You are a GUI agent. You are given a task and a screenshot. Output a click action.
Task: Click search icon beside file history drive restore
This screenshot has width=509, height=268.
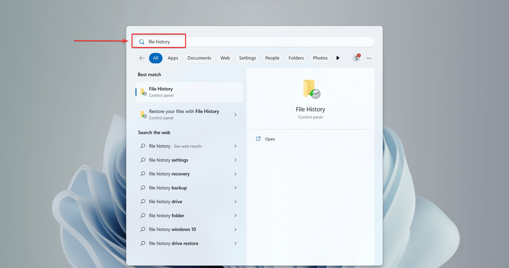(143, 243)
